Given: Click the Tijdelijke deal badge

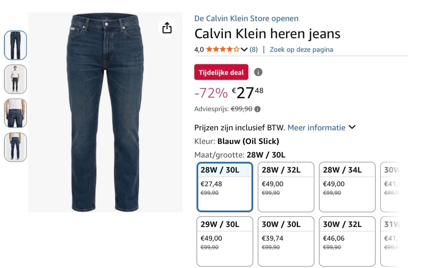Looking at the screenshot, I should [221, 72].
